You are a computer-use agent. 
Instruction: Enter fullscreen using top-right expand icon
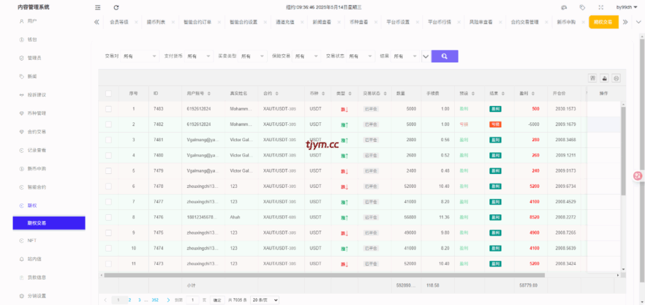pos(601,8)
